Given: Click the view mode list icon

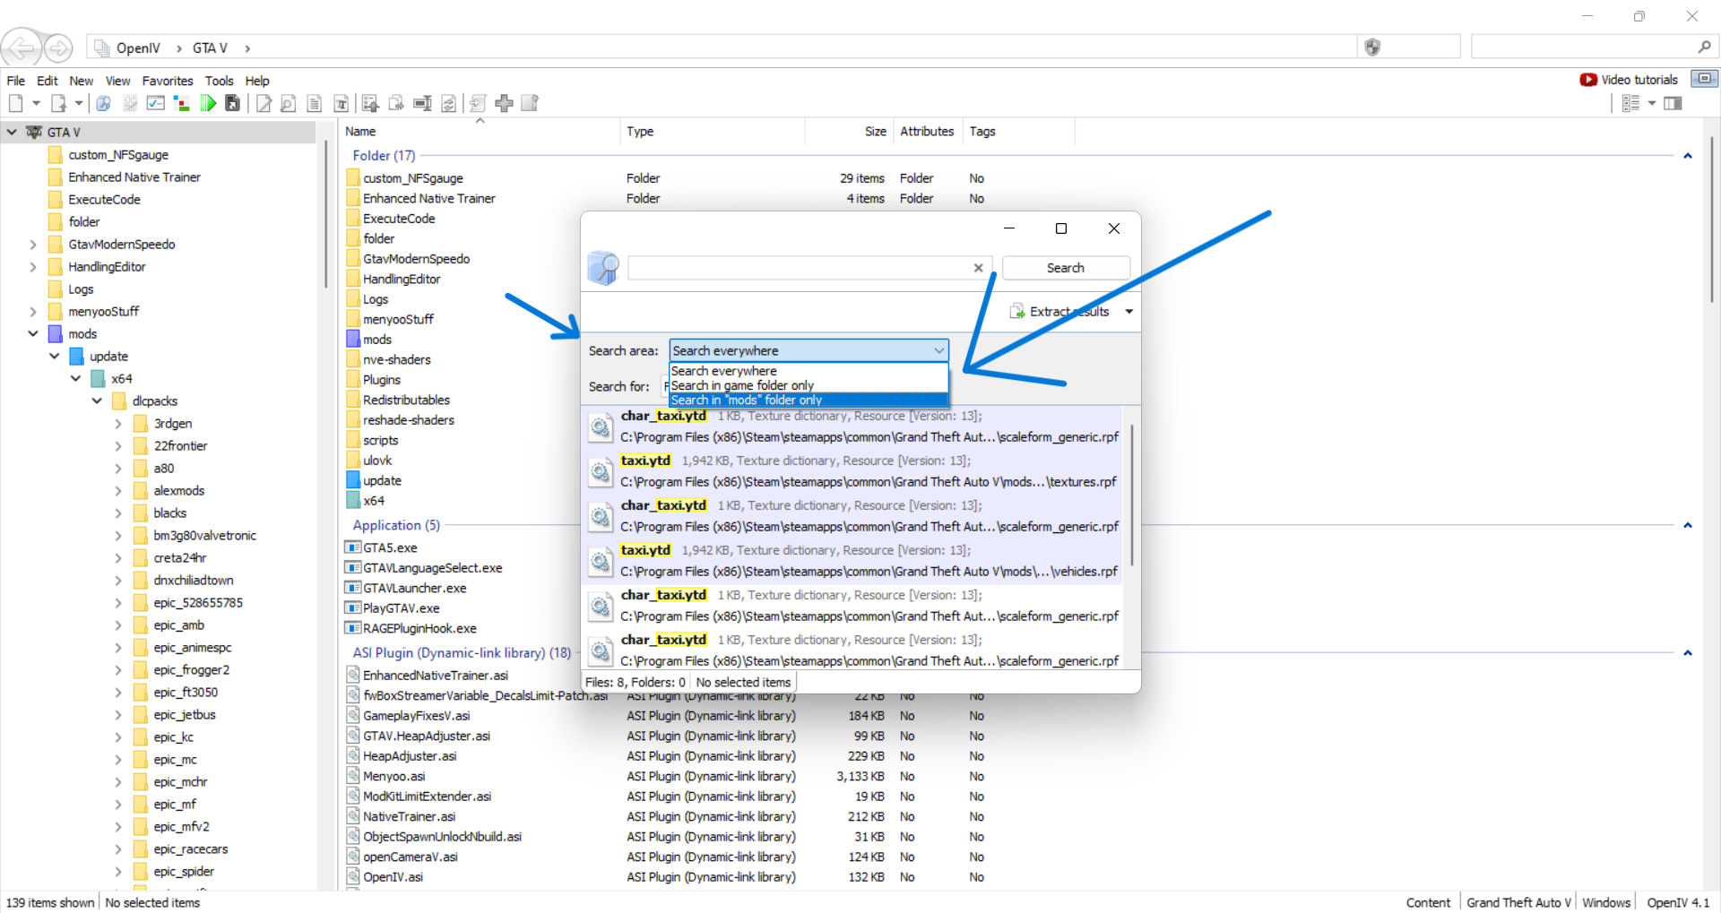Looking at the screenshot, I should [1630, 103].
